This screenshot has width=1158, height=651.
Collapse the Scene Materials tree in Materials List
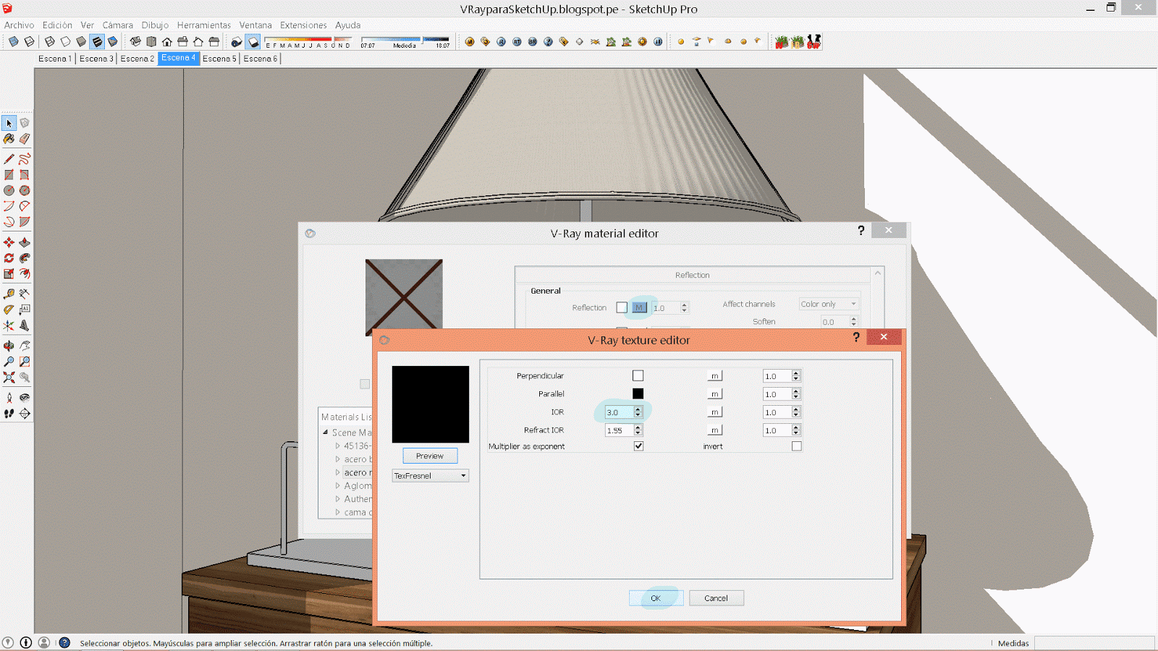tap(324, 432)
